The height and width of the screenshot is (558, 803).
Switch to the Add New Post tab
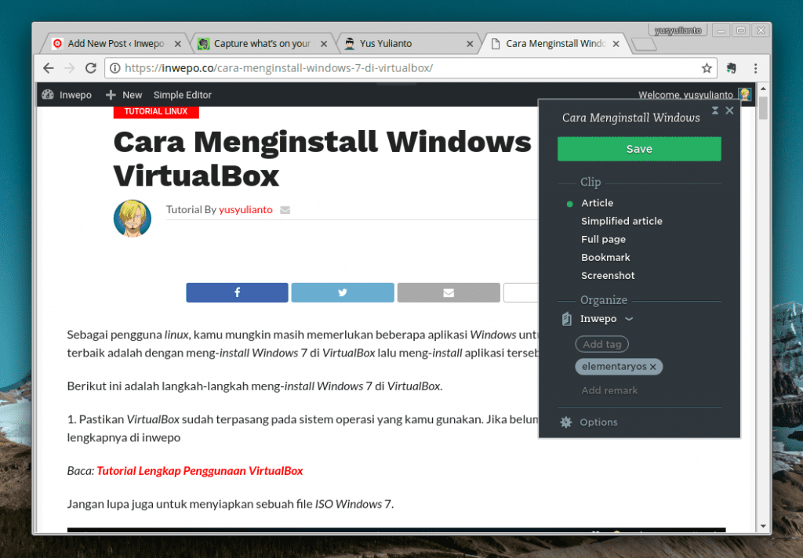116,44
